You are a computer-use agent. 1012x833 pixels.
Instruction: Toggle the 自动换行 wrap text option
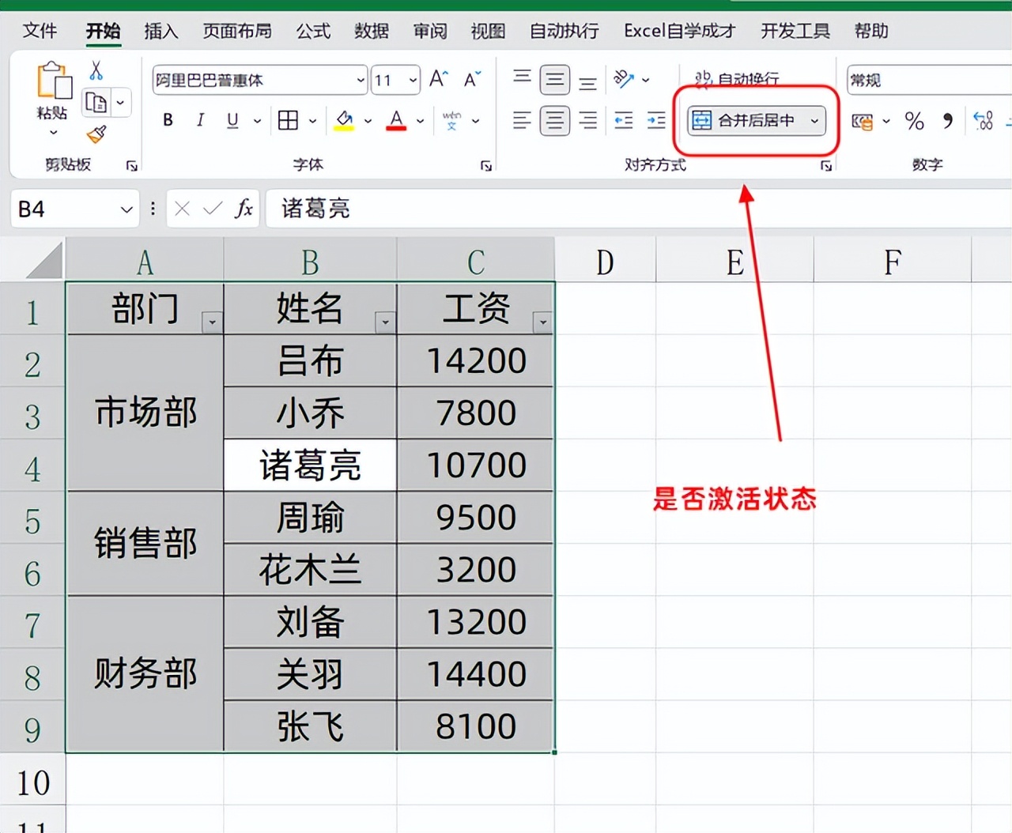click(737, 78)
